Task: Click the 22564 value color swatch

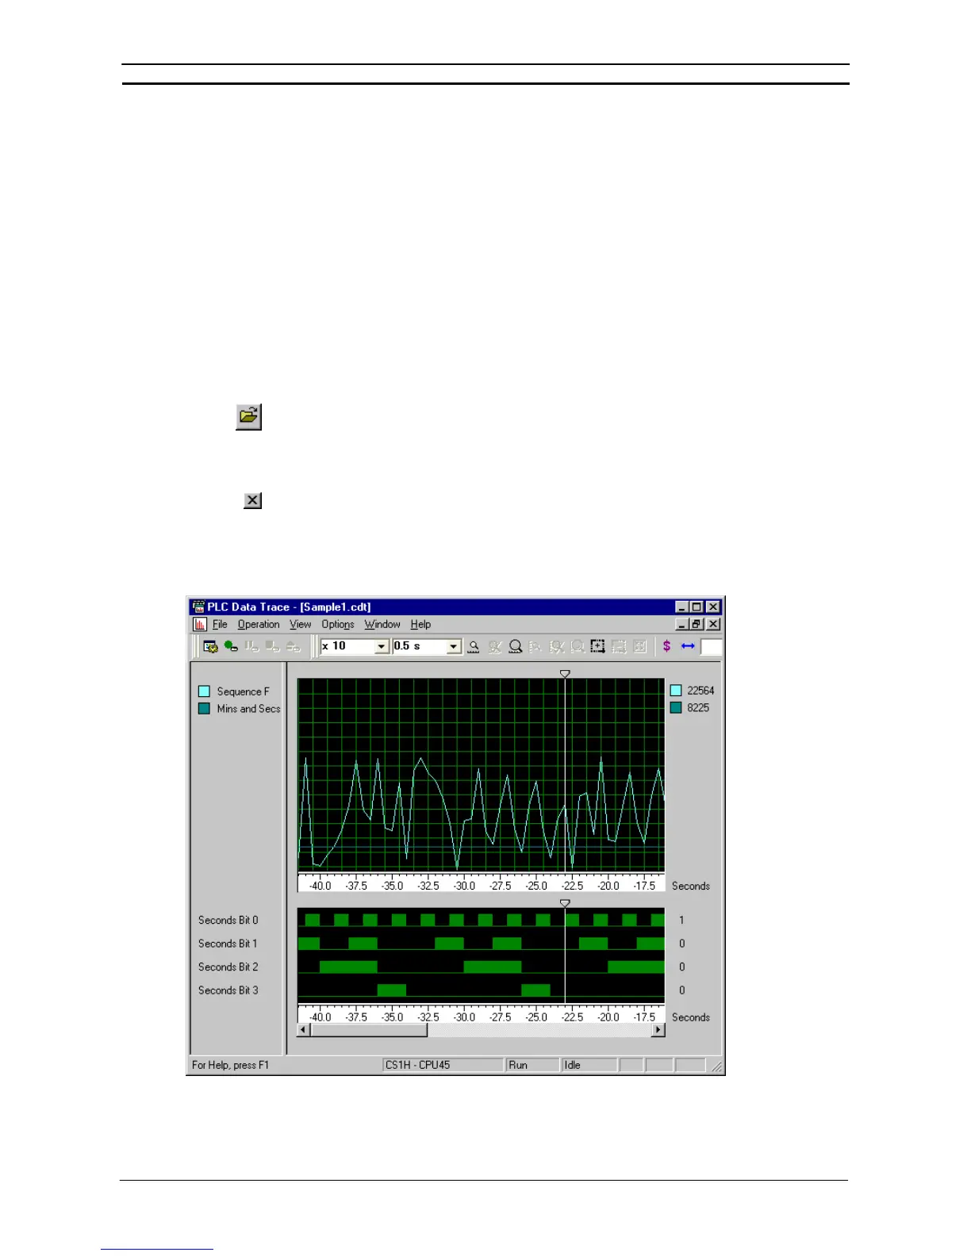Action: click(676, 691)
